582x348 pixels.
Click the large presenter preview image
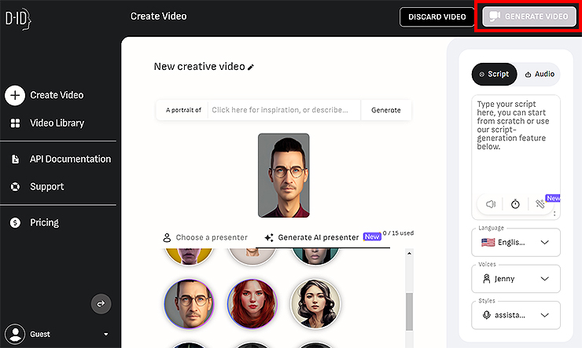pos(284,175)
